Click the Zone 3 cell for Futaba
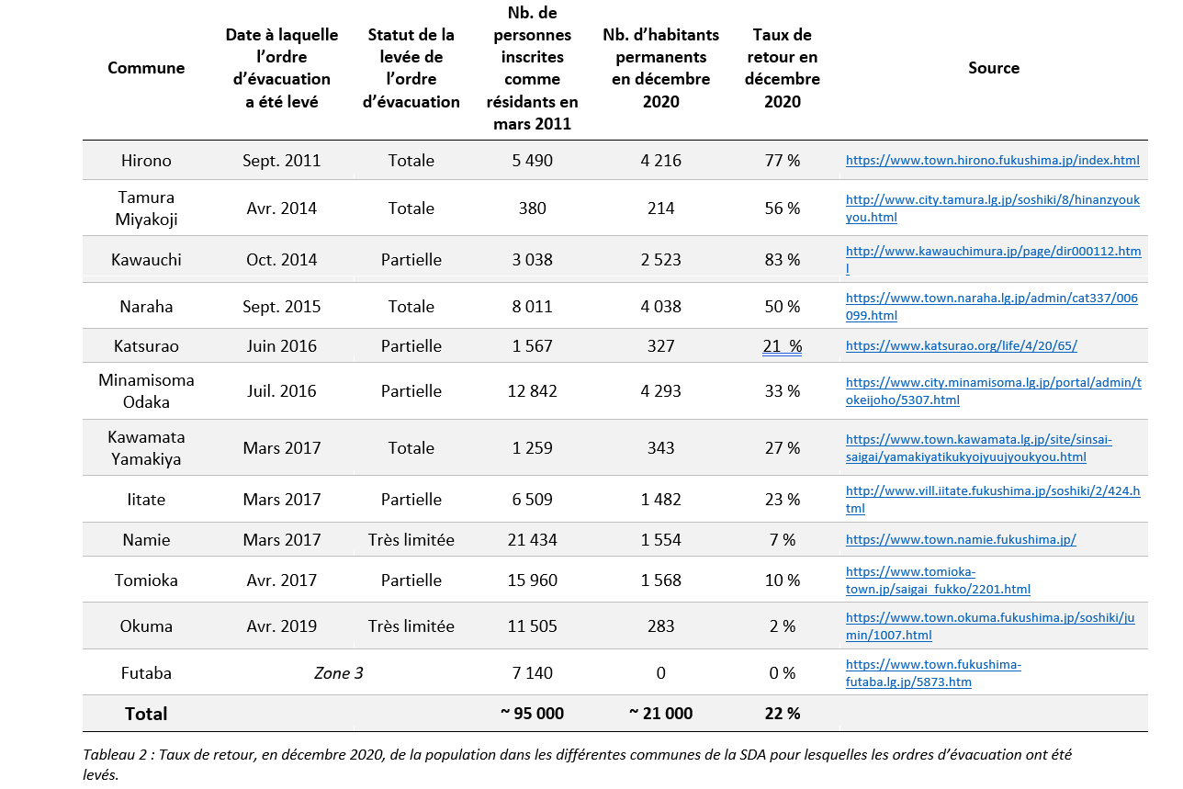This screenshot has height=789, width=1183. click(x=338, y=673)
